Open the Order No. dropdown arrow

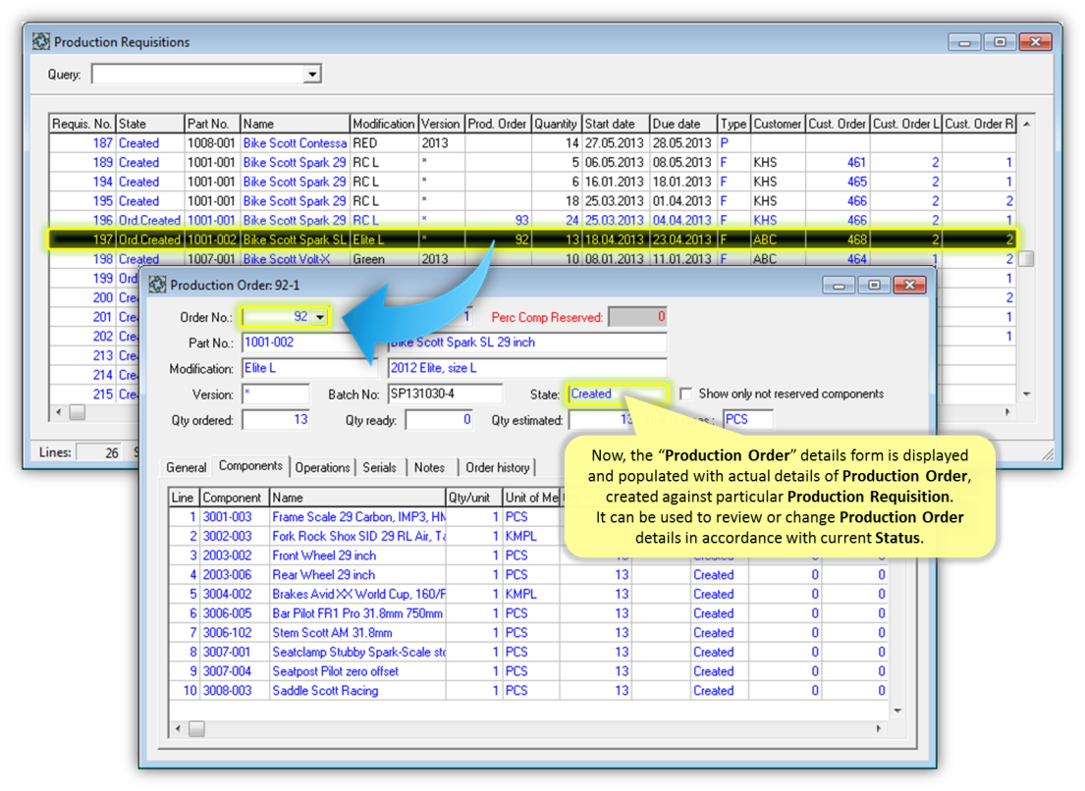click(x=320, y=317)
